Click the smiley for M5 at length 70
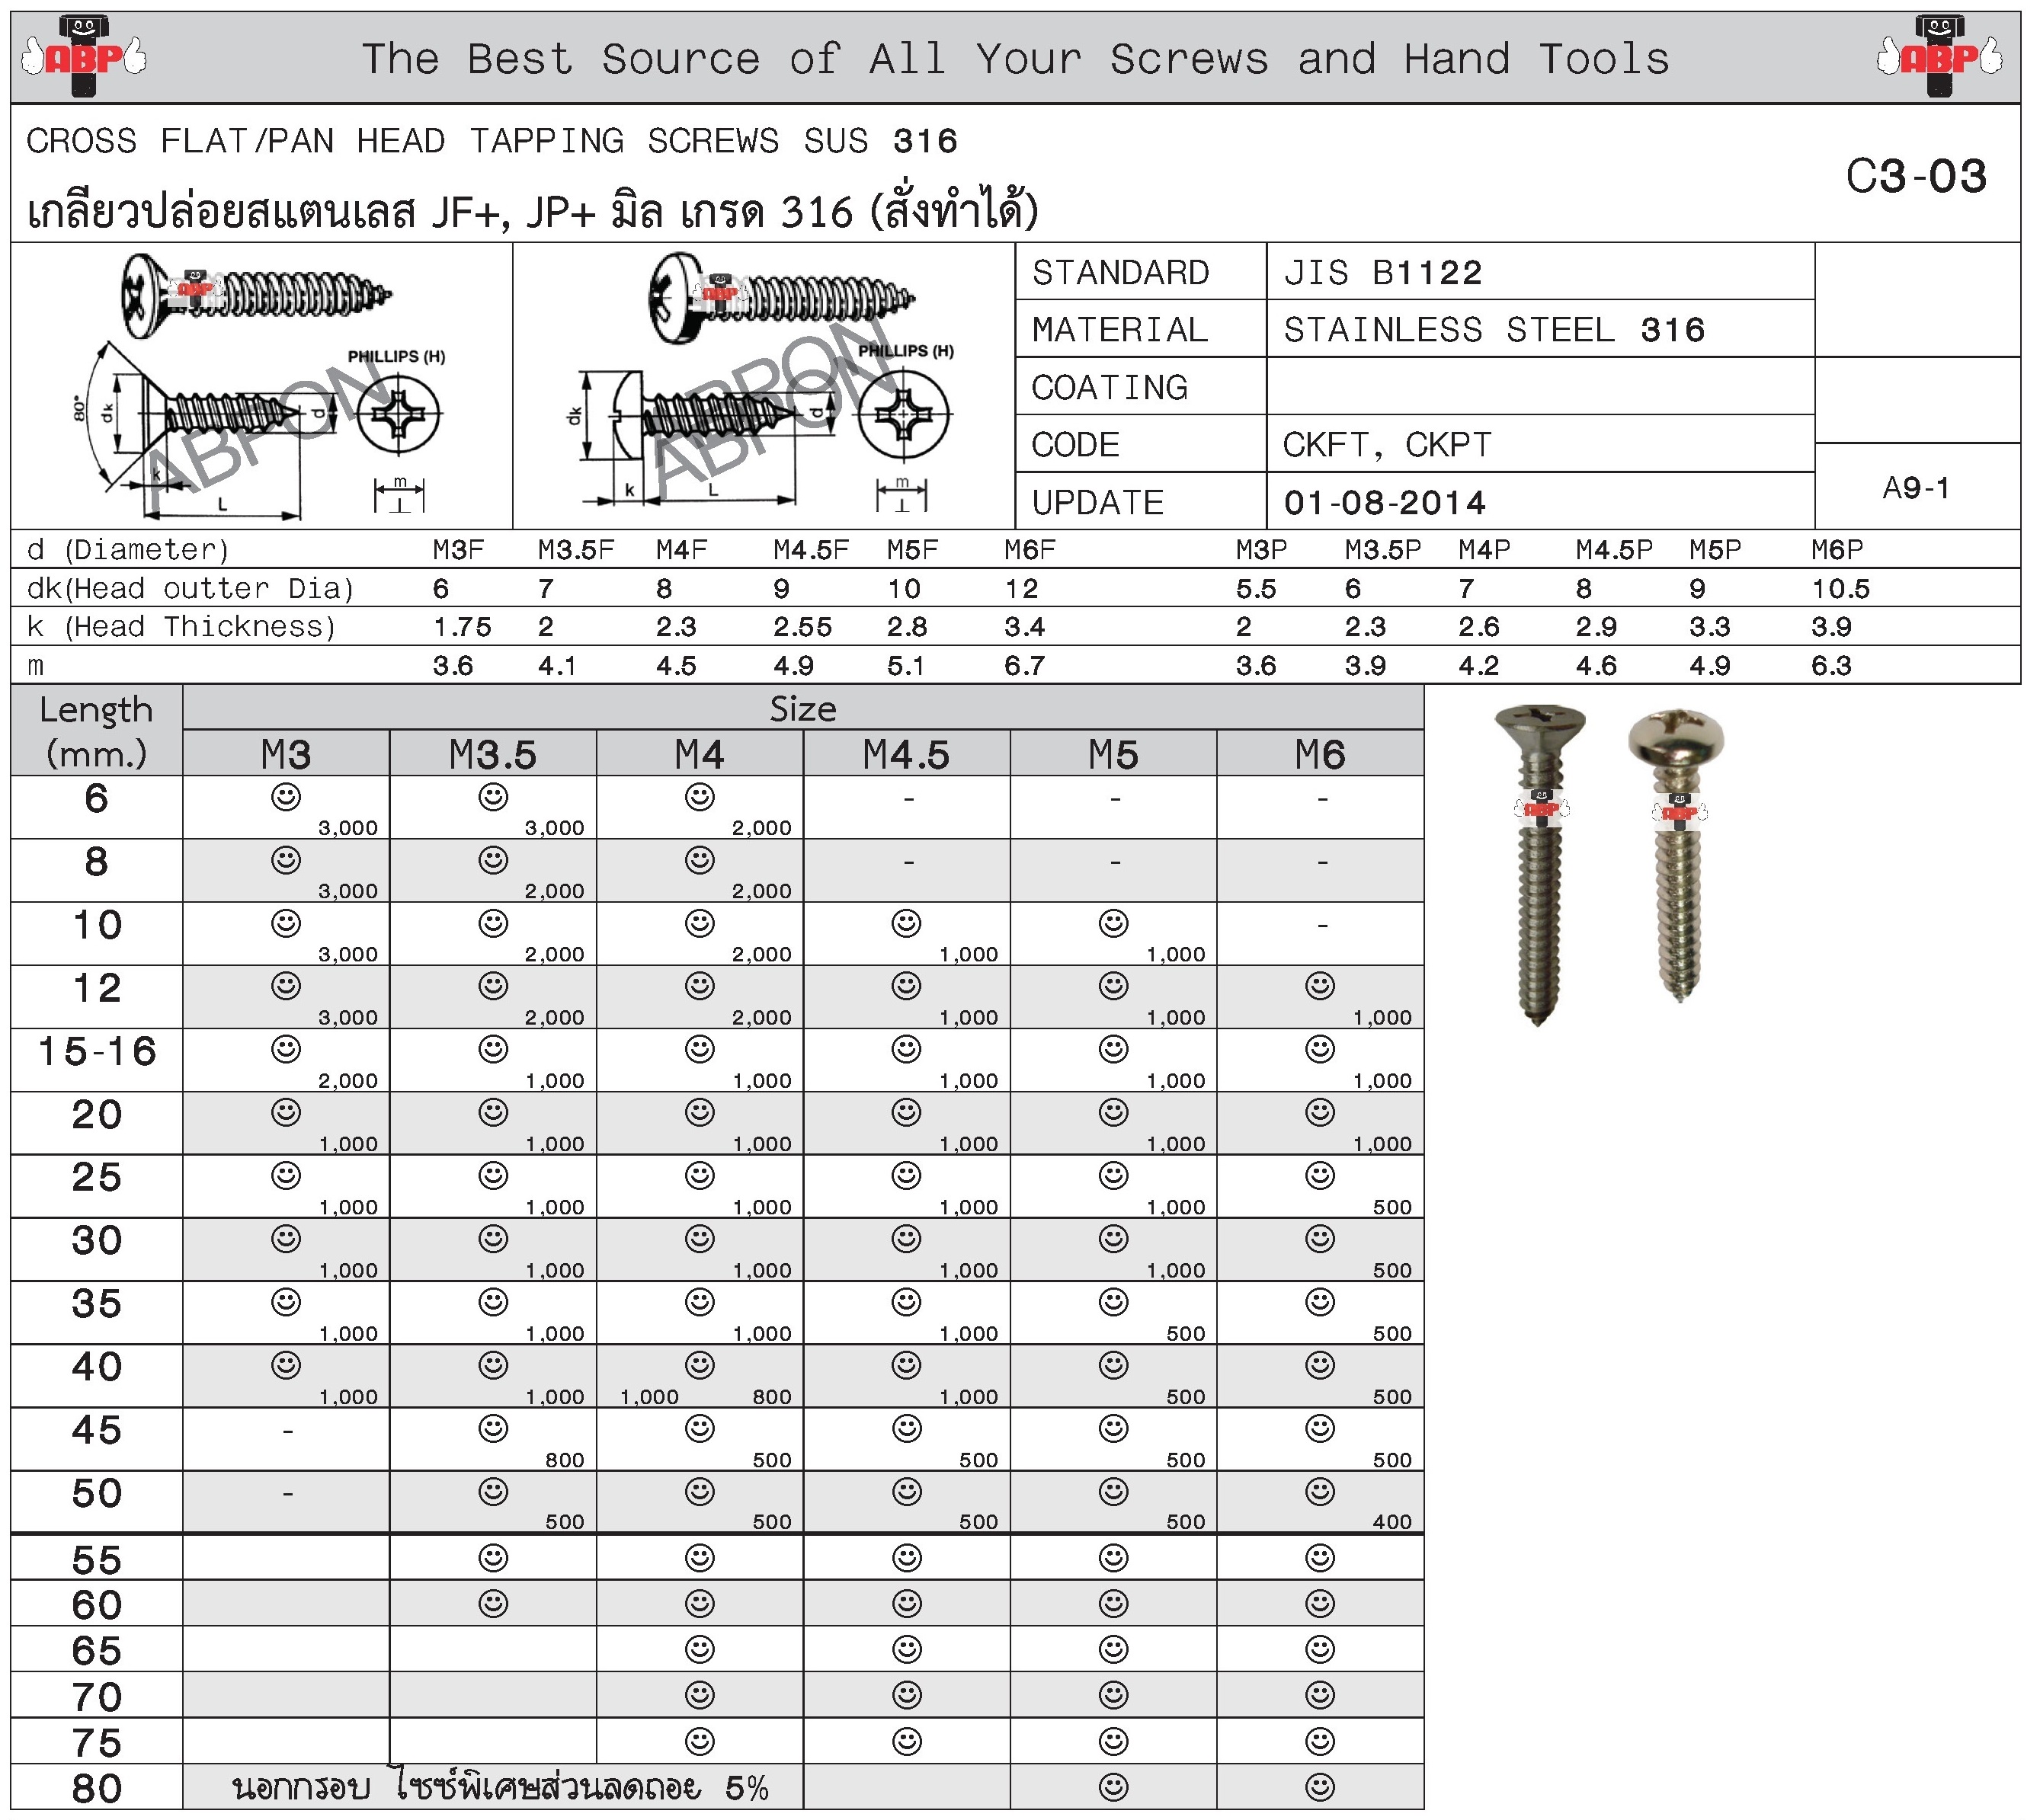Viewport: 2040px width, 1820px height. coord(1113,1696)
